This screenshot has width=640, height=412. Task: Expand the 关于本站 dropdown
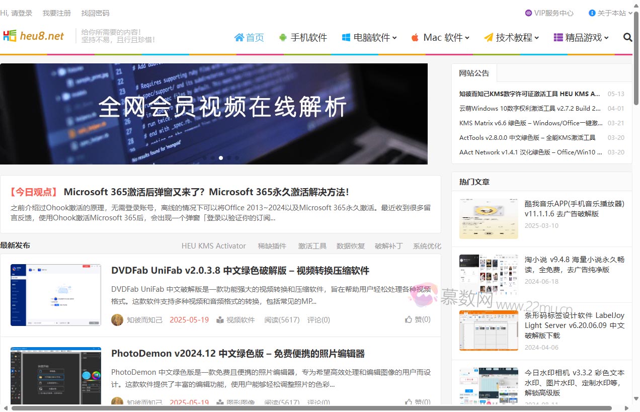pos(615,13)
